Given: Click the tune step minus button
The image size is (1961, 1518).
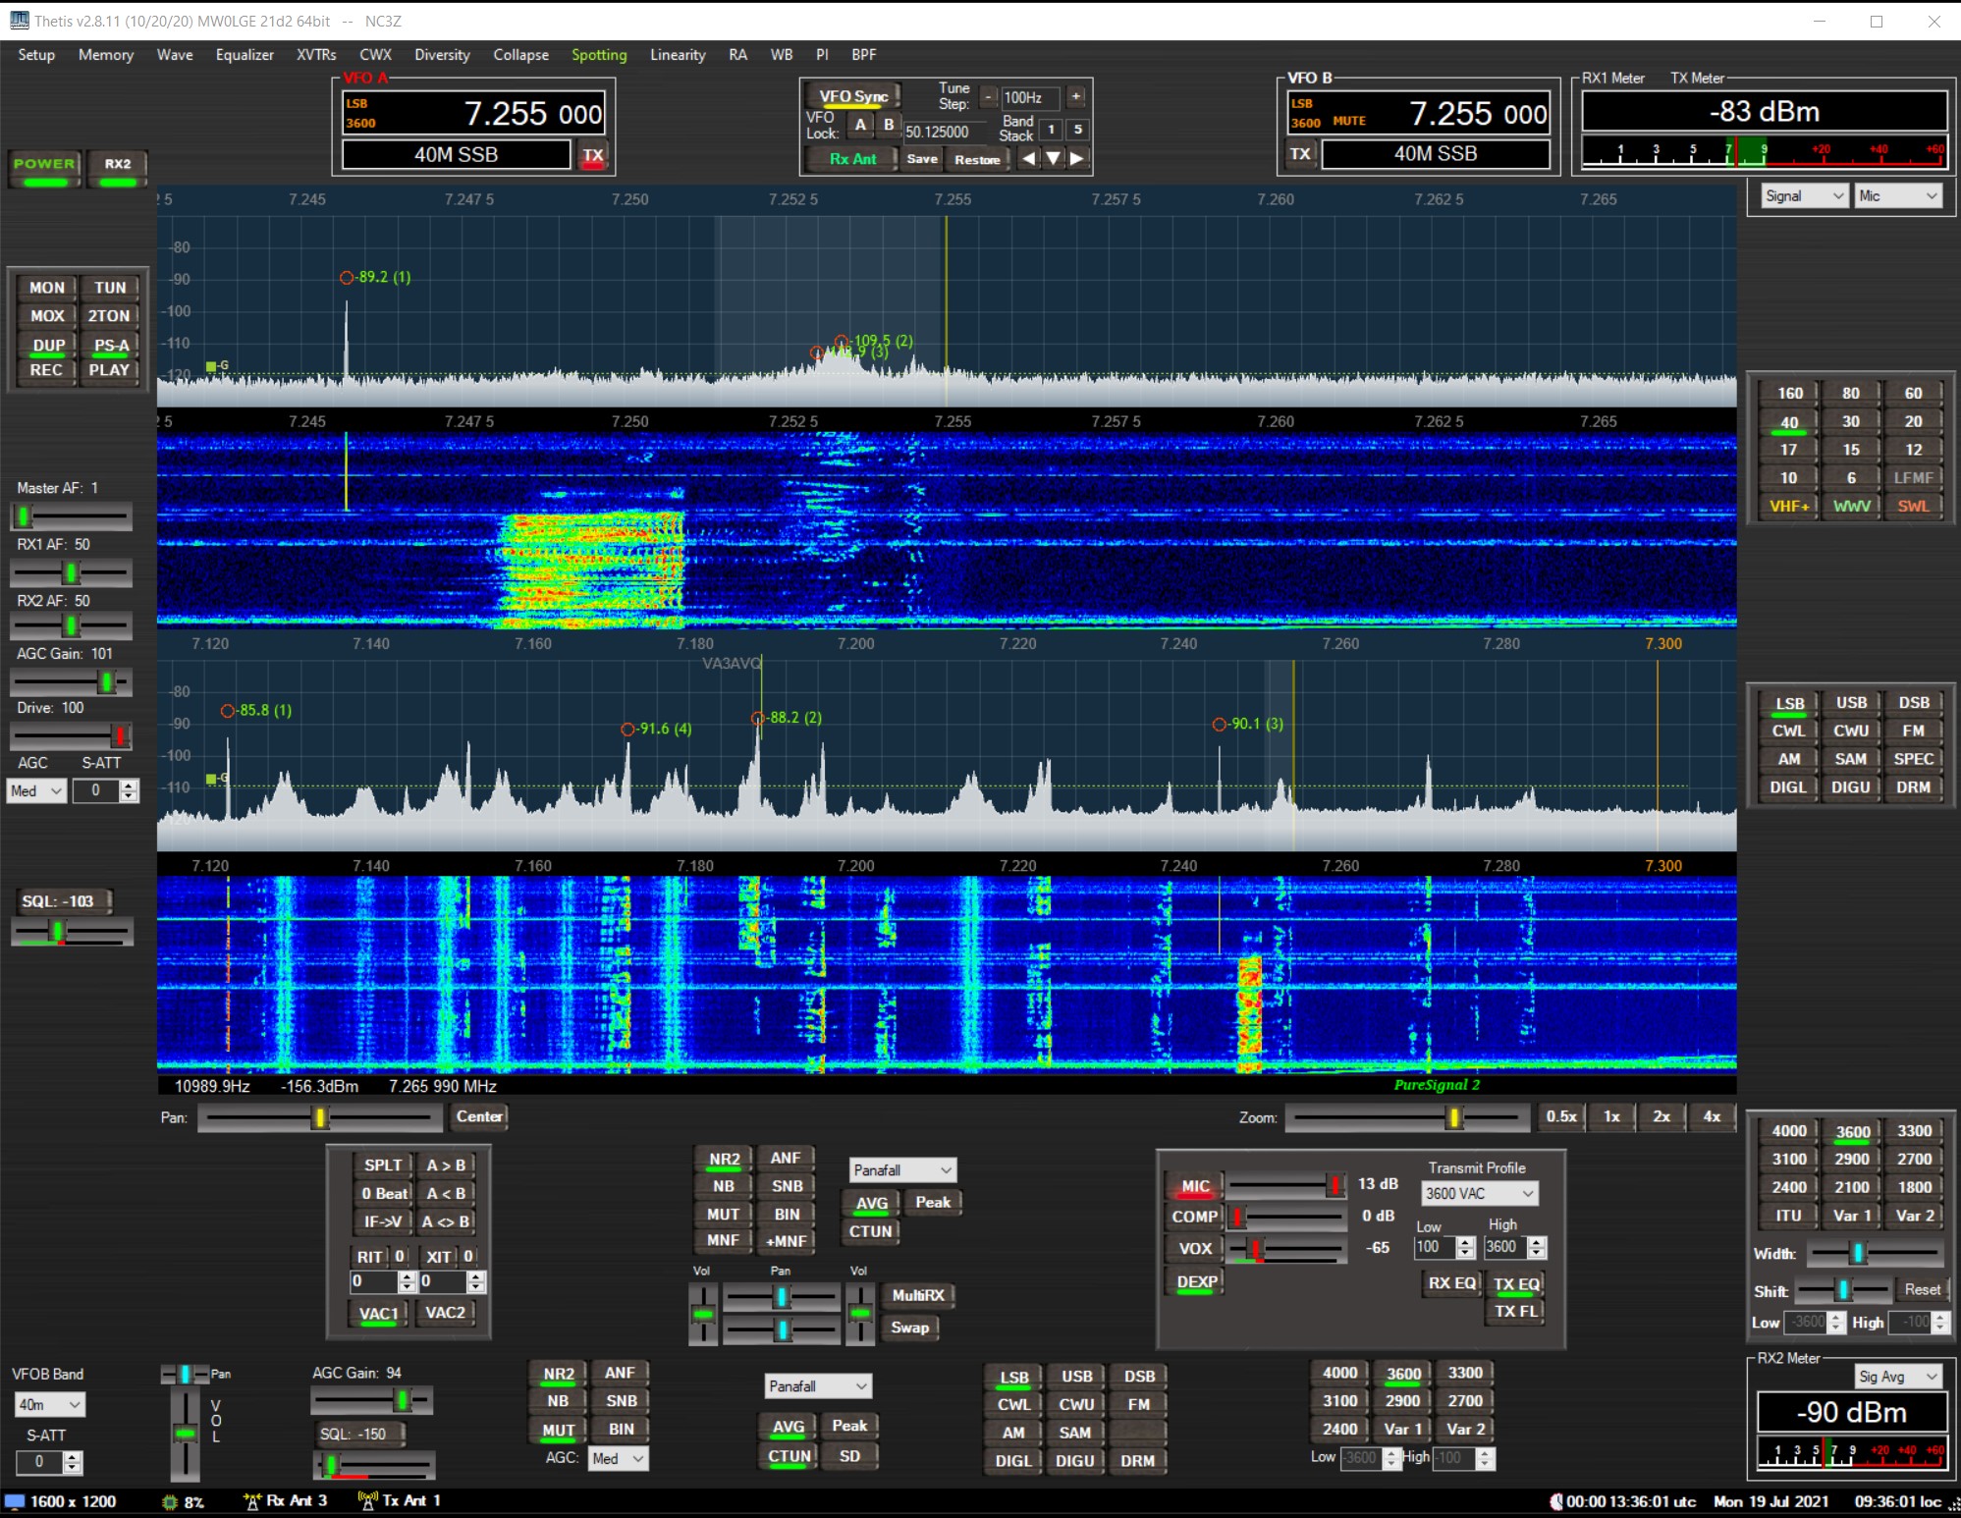Looking at the screenshot, I should tap(989, 97).
